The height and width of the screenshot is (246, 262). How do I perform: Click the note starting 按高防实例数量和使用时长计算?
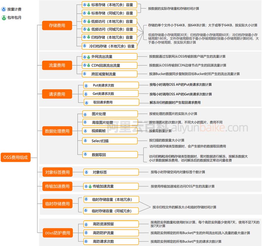(x=205, y=224)
